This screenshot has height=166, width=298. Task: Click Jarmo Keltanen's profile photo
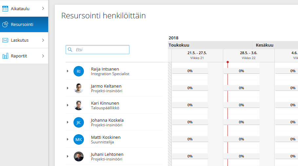[x=79, y=88]
